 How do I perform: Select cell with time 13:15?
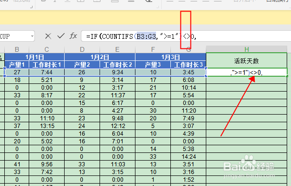point(47,126)
